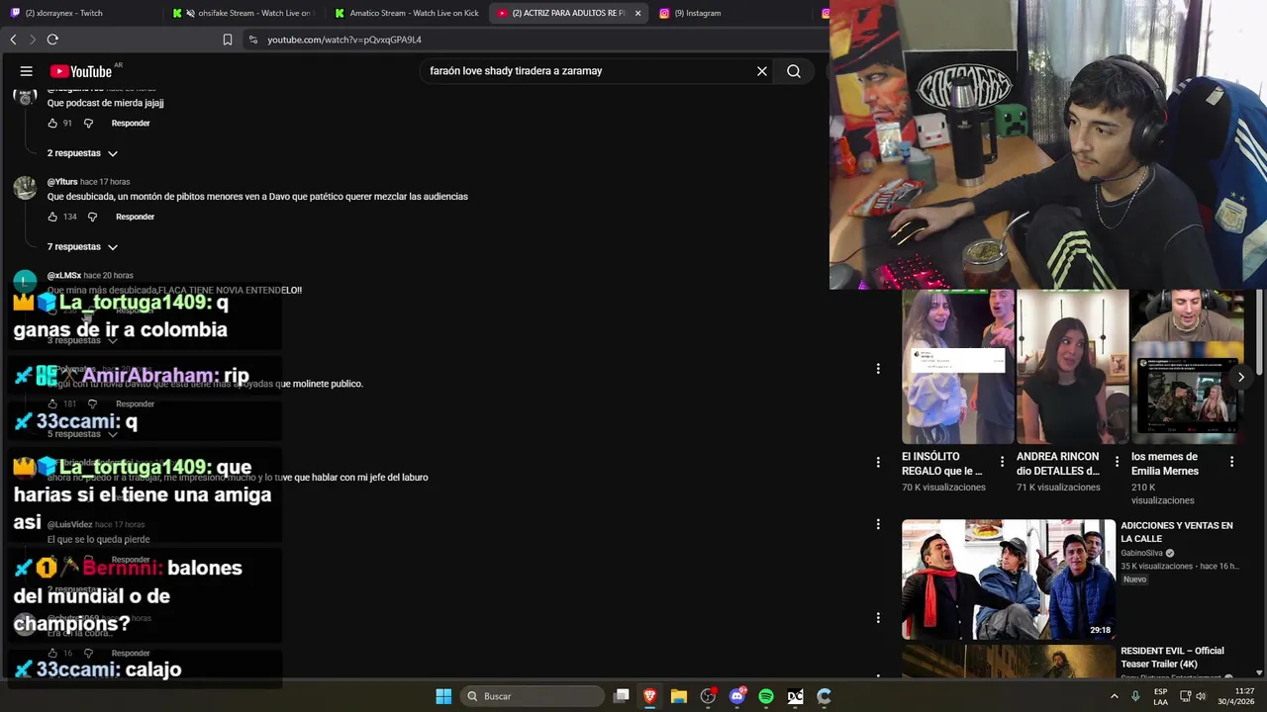Reply to the comment with 181 likes
Screen dimensions: 1267x712
point(135,403)
